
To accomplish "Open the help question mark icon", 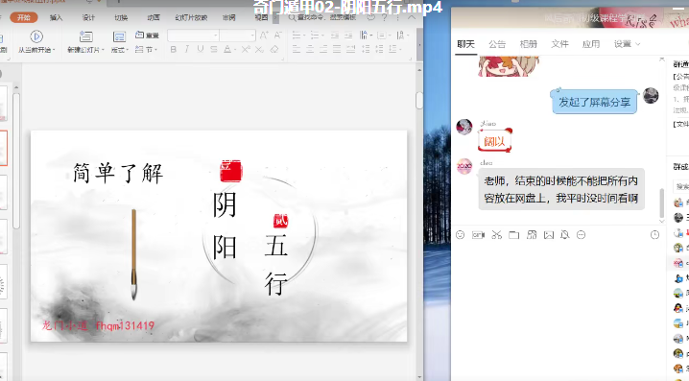I will tap(385, 17).
